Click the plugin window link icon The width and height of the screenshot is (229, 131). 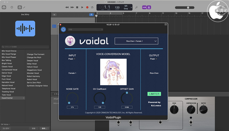click(166, 25)
